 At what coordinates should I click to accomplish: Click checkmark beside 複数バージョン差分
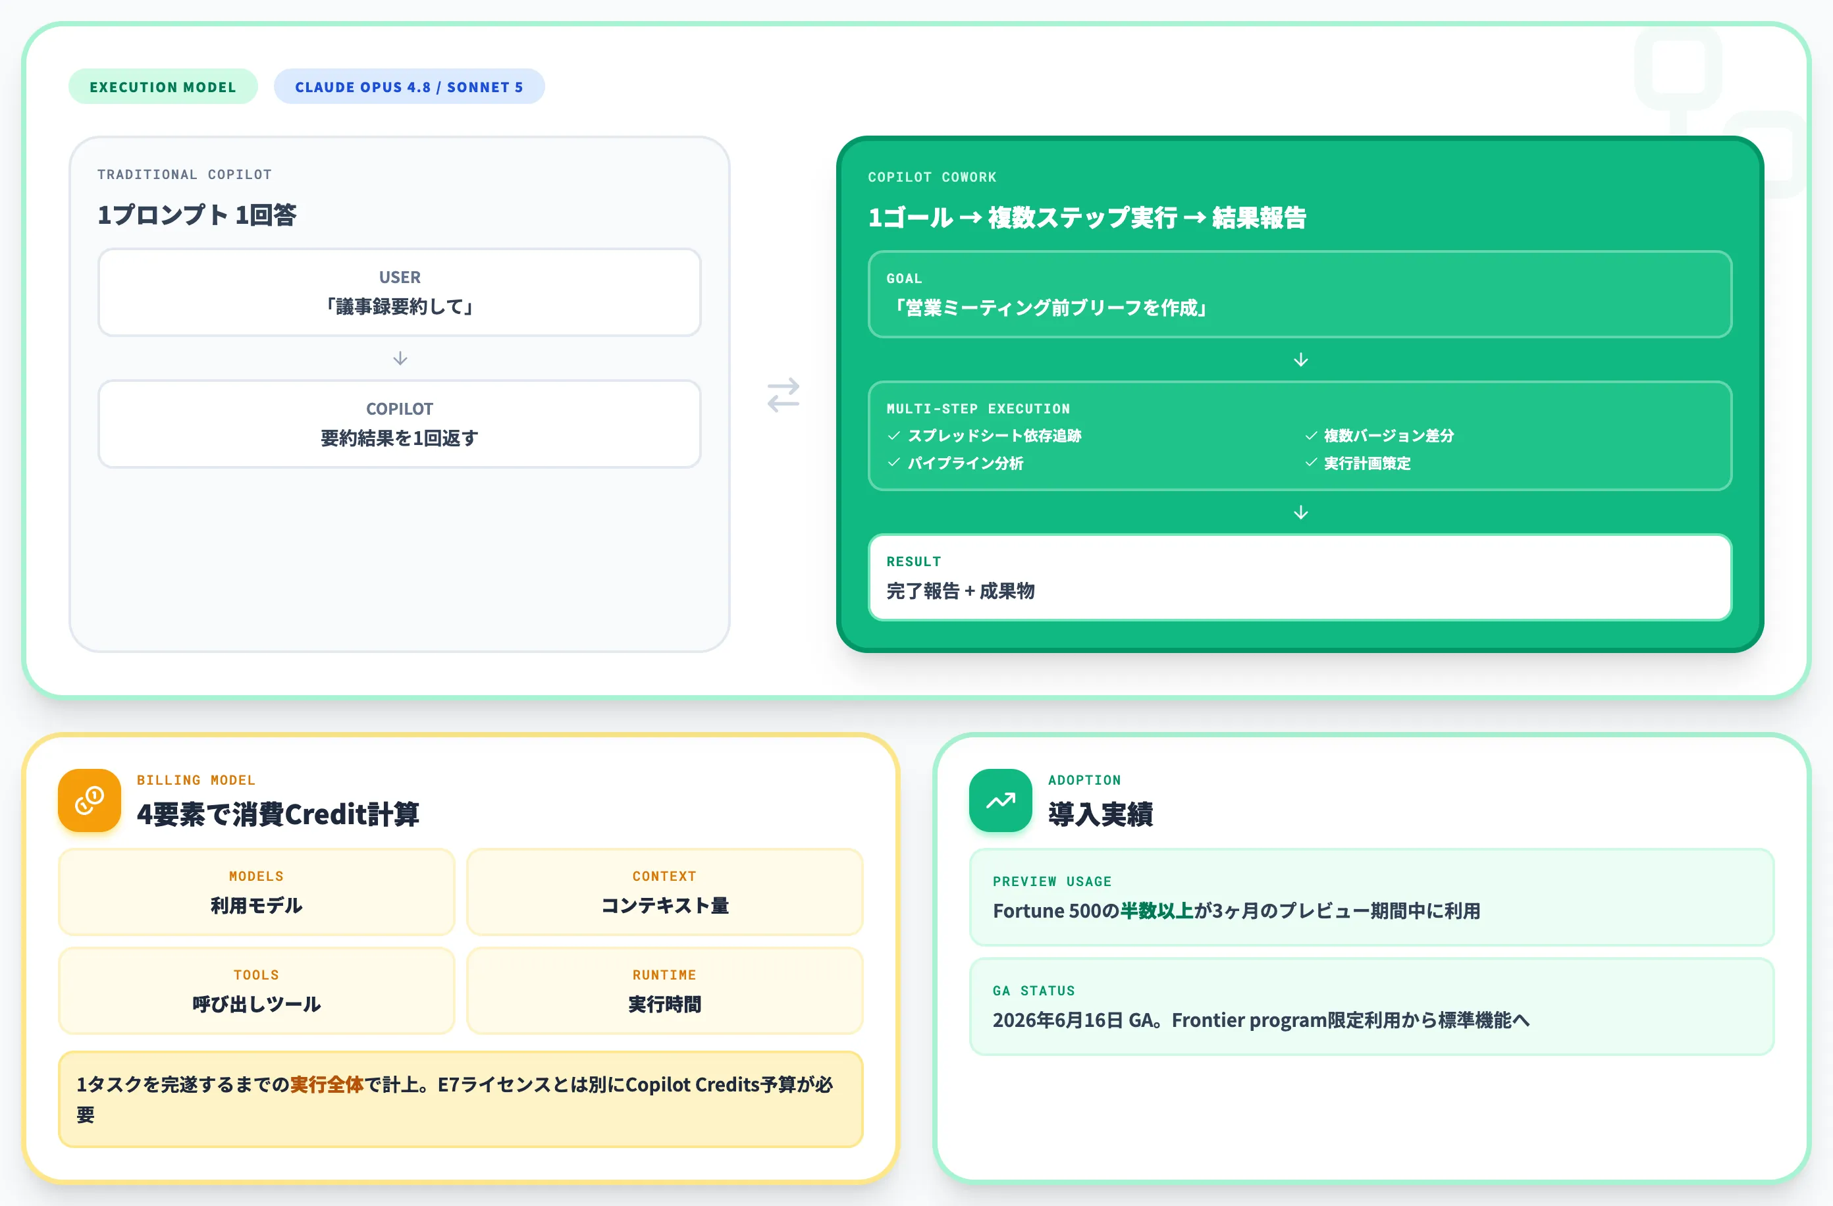pos(1311,436)
